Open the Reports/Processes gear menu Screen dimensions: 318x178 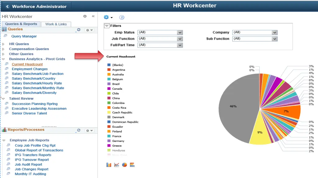point(89,131)
